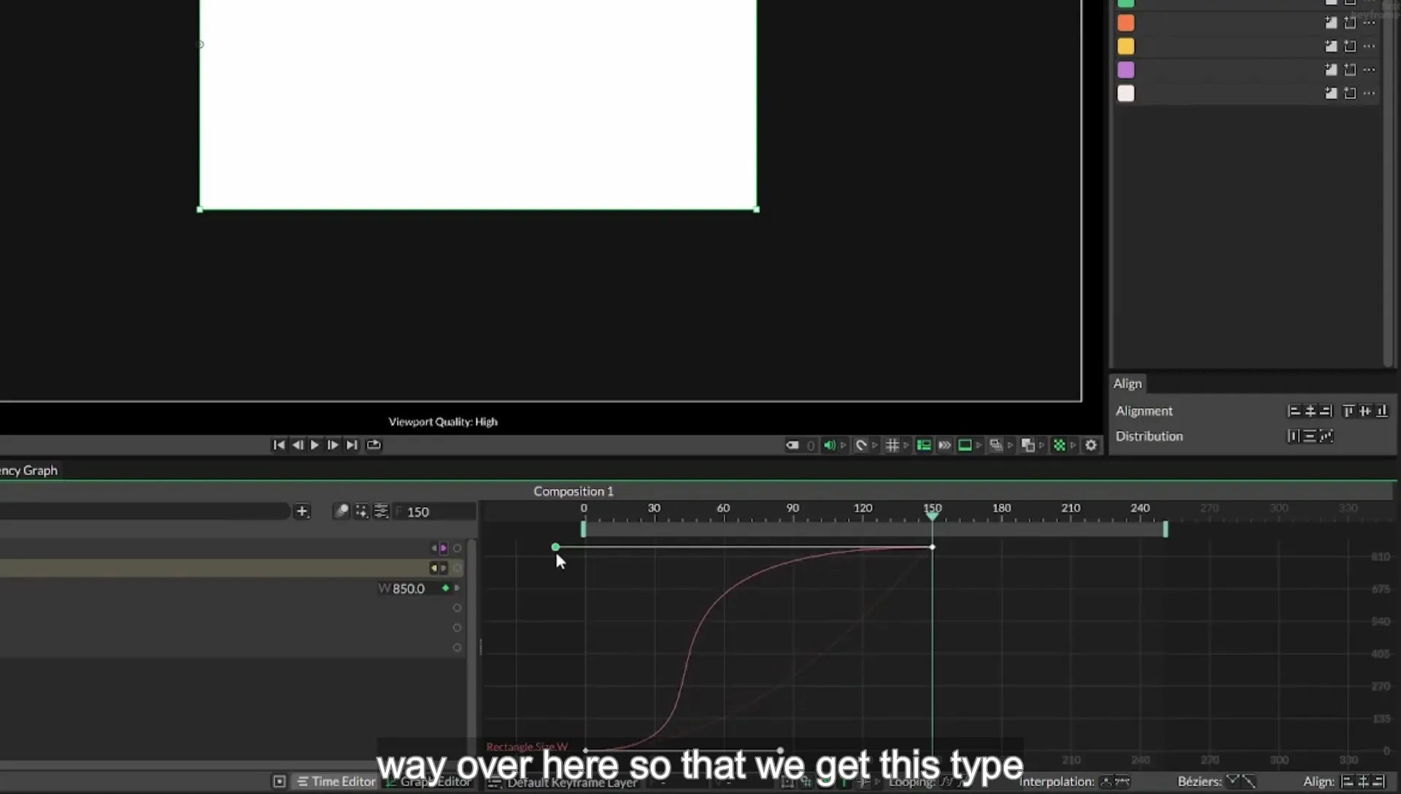Screen dimensions: 1401x794
Task: Toggle the viewport grid icon
Action: pyautogui.click(x=892, y=445)
